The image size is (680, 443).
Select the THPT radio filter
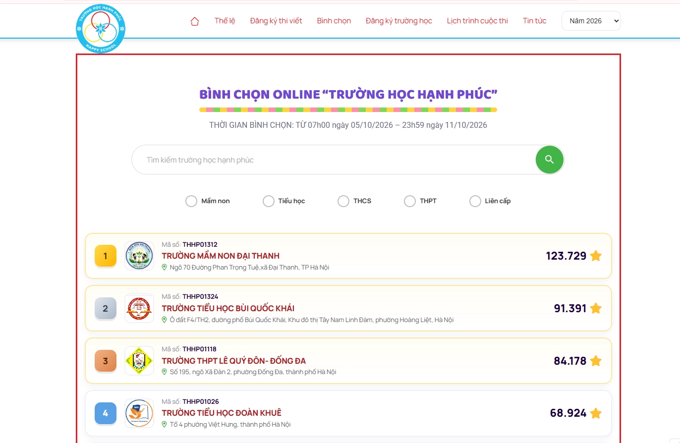(x=410, y=201)
